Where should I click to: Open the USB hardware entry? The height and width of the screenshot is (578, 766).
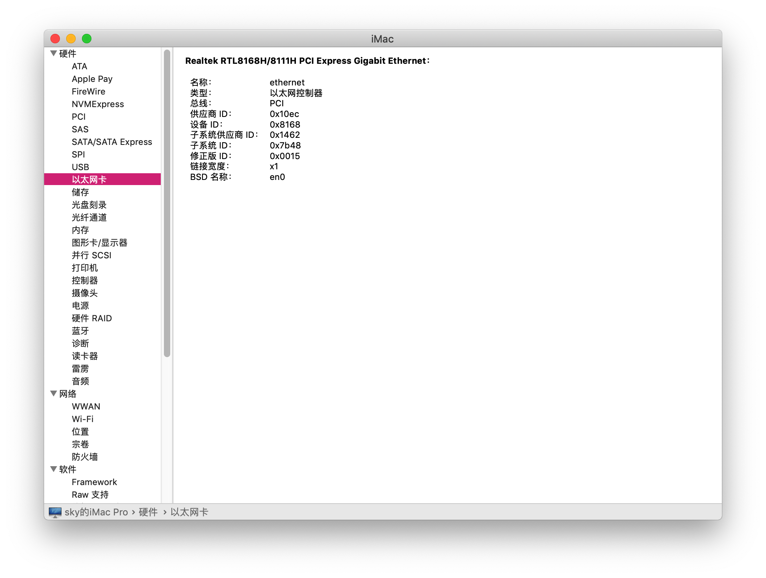click(x=80, y=167)
